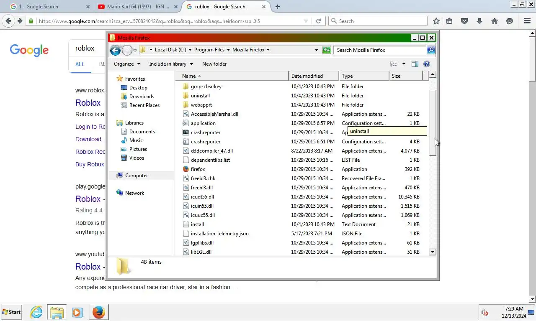Expand the Local Disk (C:) breadcrumb arrow
Screen dimensions: 536x321
190,50
